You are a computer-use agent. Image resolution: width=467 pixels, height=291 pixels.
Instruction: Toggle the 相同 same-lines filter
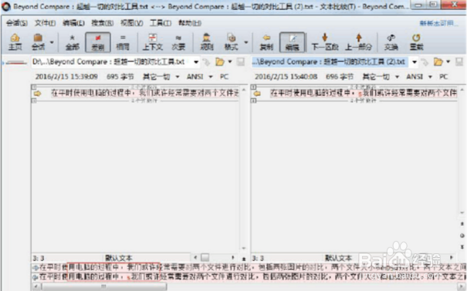click(x=123, y=42)
